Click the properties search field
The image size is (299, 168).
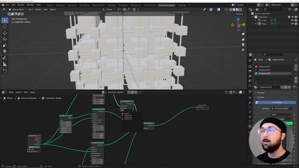273,55
